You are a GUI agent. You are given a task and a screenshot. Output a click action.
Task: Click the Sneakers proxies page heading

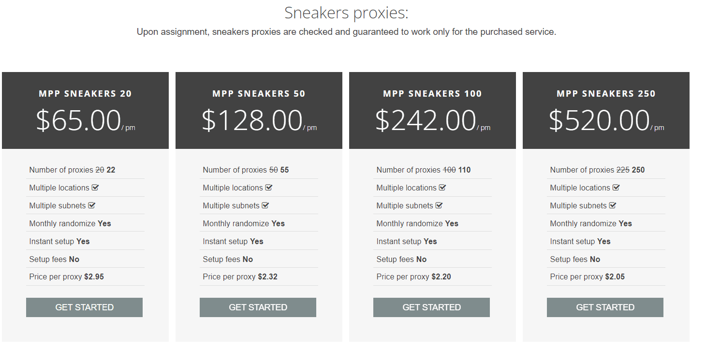pyautogui.click(x=346, y=13)
